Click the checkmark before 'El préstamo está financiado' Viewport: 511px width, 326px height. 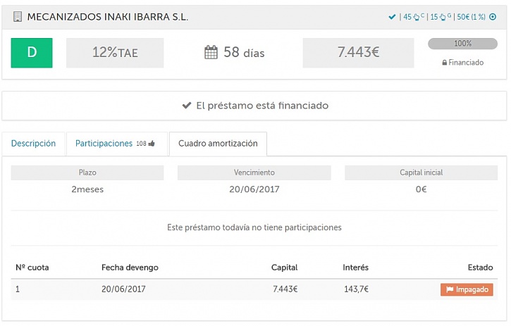(187, 106)
